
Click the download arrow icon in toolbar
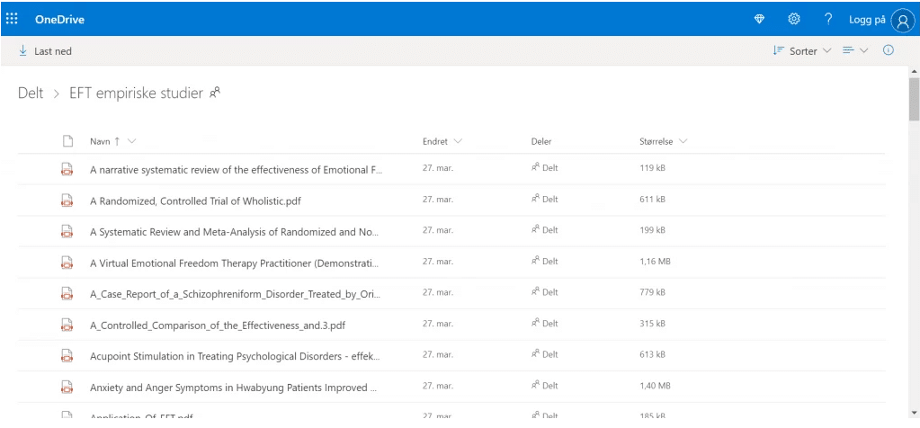point(22,51)
